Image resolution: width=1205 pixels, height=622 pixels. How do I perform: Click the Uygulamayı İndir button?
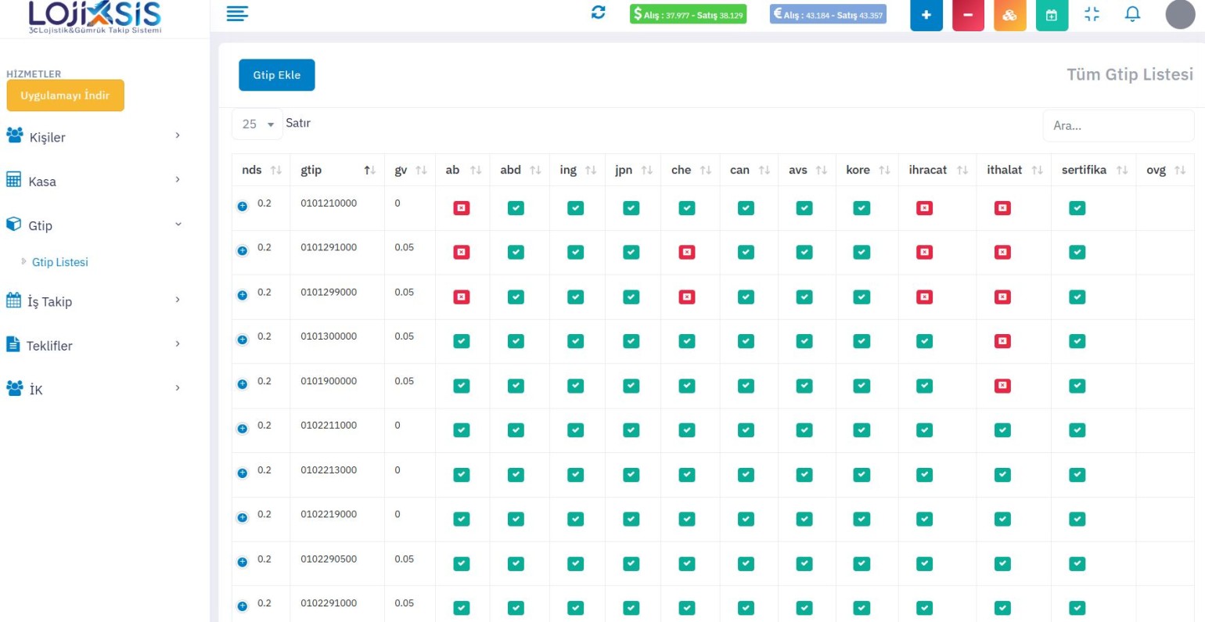point(66,95)
